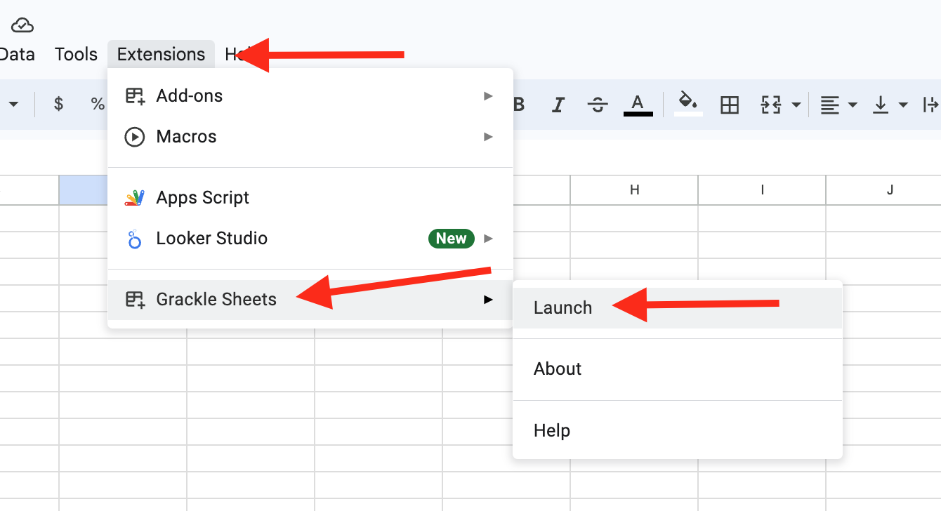This screenshot has width=941, height=511.
Task: Click the horizontal align icon
Action: point(830,105)
